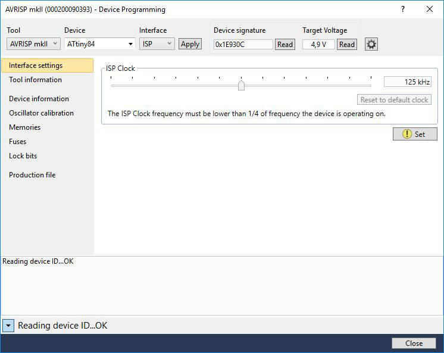Image resolution: width=444 pixels, height=353 pixels.
Task: Expand the status log arrow icon
Action: pyautogui.click(x=8, y=326)
